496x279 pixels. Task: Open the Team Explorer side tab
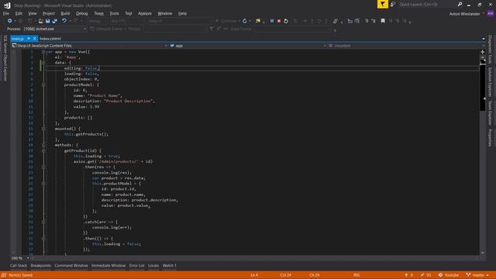(490, 113)
